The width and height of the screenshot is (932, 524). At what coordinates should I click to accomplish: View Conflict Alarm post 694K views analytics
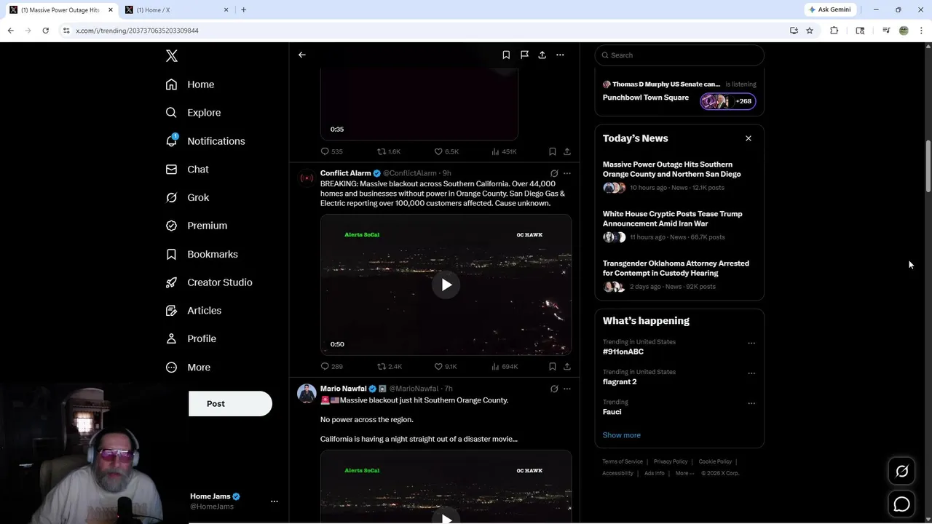[x=505, y=366]
